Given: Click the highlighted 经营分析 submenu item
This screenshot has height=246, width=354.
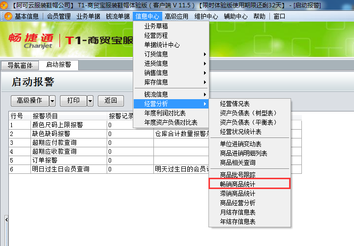Looking at the screenshot, I should (171, 104).
